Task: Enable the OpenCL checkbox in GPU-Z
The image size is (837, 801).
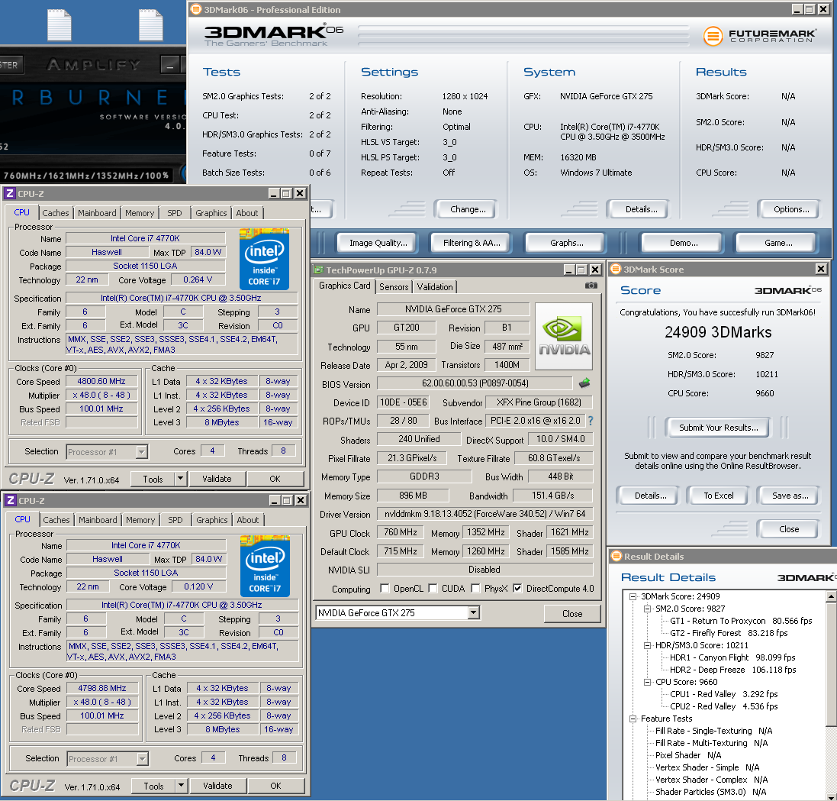Action: [x=385, y=588]
